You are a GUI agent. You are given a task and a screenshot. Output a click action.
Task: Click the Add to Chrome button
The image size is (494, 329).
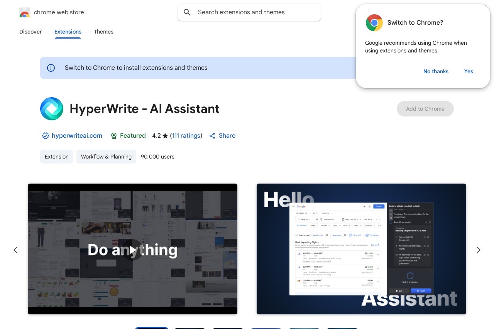coord(425,109)
